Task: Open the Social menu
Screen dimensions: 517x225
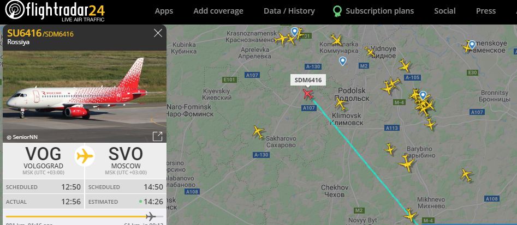Action: [445, 11]
